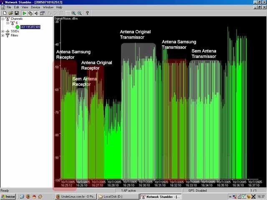Click the New document toolbar icon

tap(5, 13)
